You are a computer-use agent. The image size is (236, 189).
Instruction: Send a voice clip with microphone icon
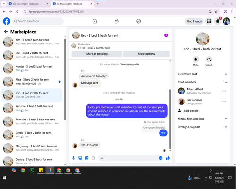73,158
